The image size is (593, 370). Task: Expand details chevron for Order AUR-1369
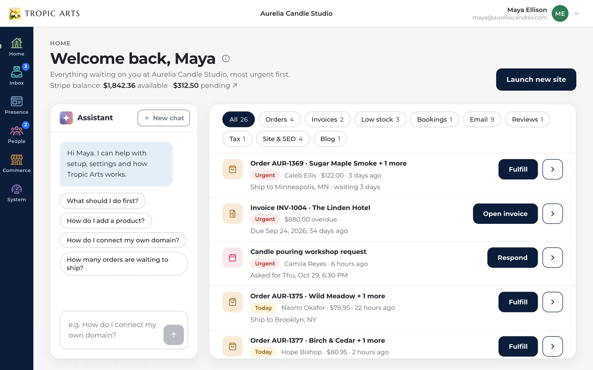(553, 169)
